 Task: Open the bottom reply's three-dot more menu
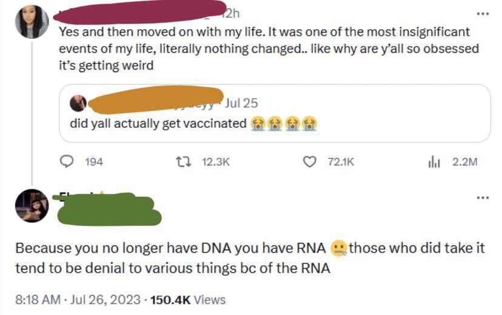pyautogui.click(x=482, y=197)
